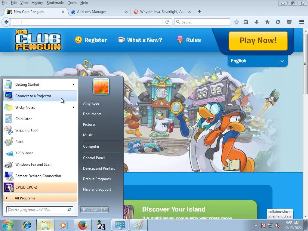Open the Hello chat smiley icon
This screenshot has width=308, height=231.
pos(278,22)
